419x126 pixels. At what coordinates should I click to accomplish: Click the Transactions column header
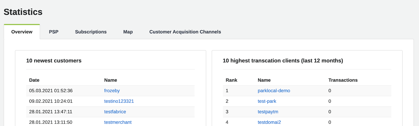point(343,80)
